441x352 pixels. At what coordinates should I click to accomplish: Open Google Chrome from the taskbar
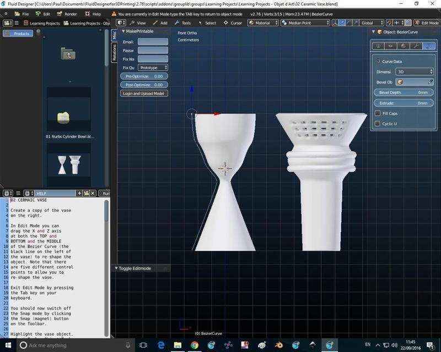194,345
